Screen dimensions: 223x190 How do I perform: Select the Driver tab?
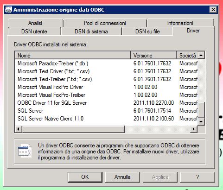(x=193, y=31)
